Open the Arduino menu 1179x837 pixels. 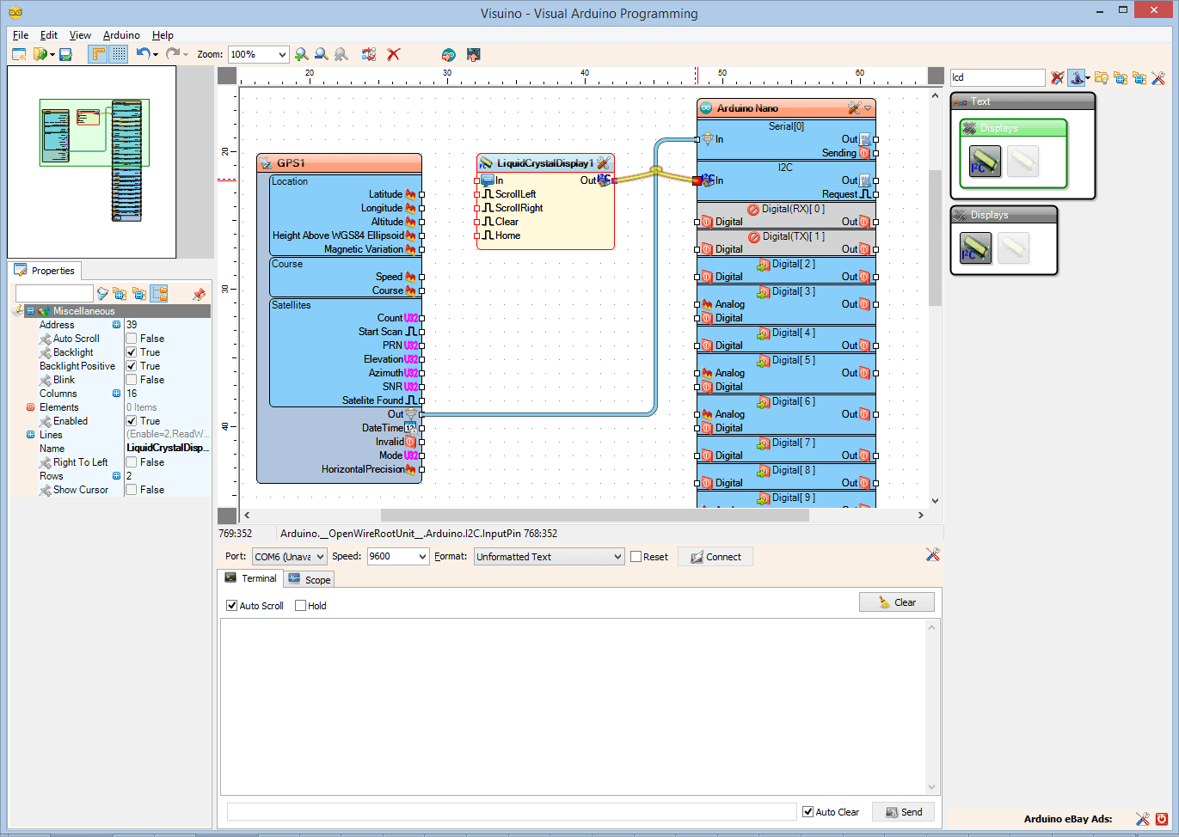[x=121, y=35]
